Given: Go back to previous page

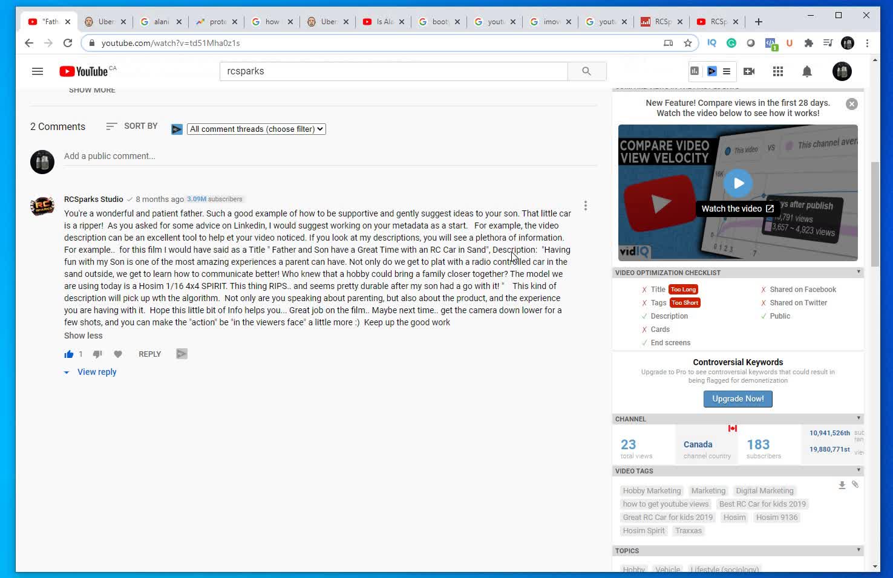Looking at the screenshot, I should 29,43.
